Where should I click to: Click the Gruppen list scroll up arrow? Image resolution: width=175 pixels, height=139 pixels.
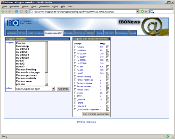pos(46,43)
